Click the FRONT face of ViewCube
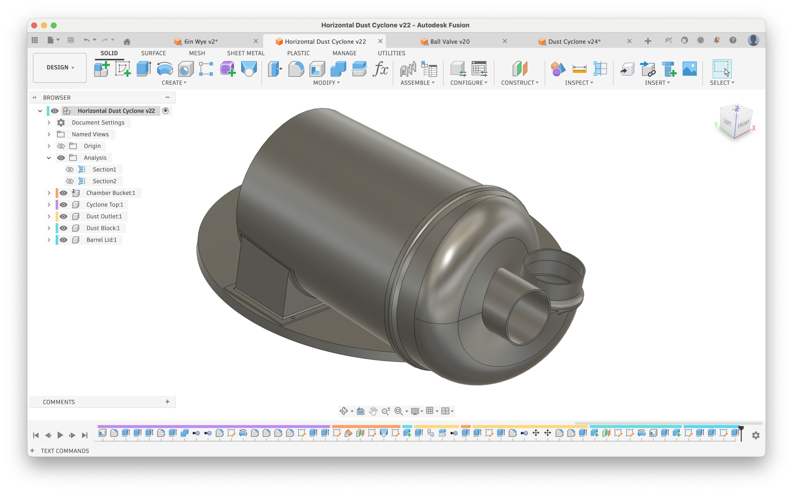This screenshot has height=493, width=793. [x=743, y=125]
